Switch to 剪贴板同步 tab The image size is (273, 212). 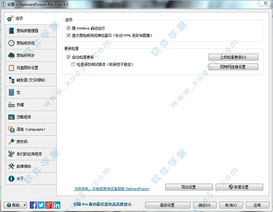[x=31, y=55]
